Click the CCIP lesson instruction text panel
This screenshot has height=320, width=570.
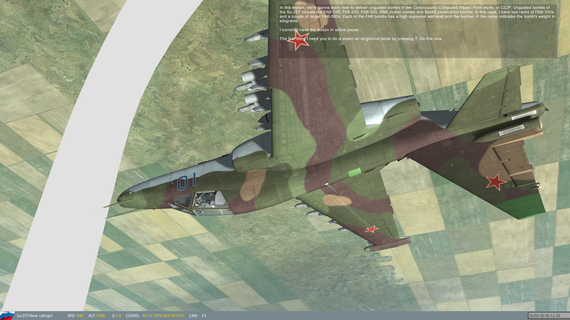pyautogui.click(x=418, y=31)
